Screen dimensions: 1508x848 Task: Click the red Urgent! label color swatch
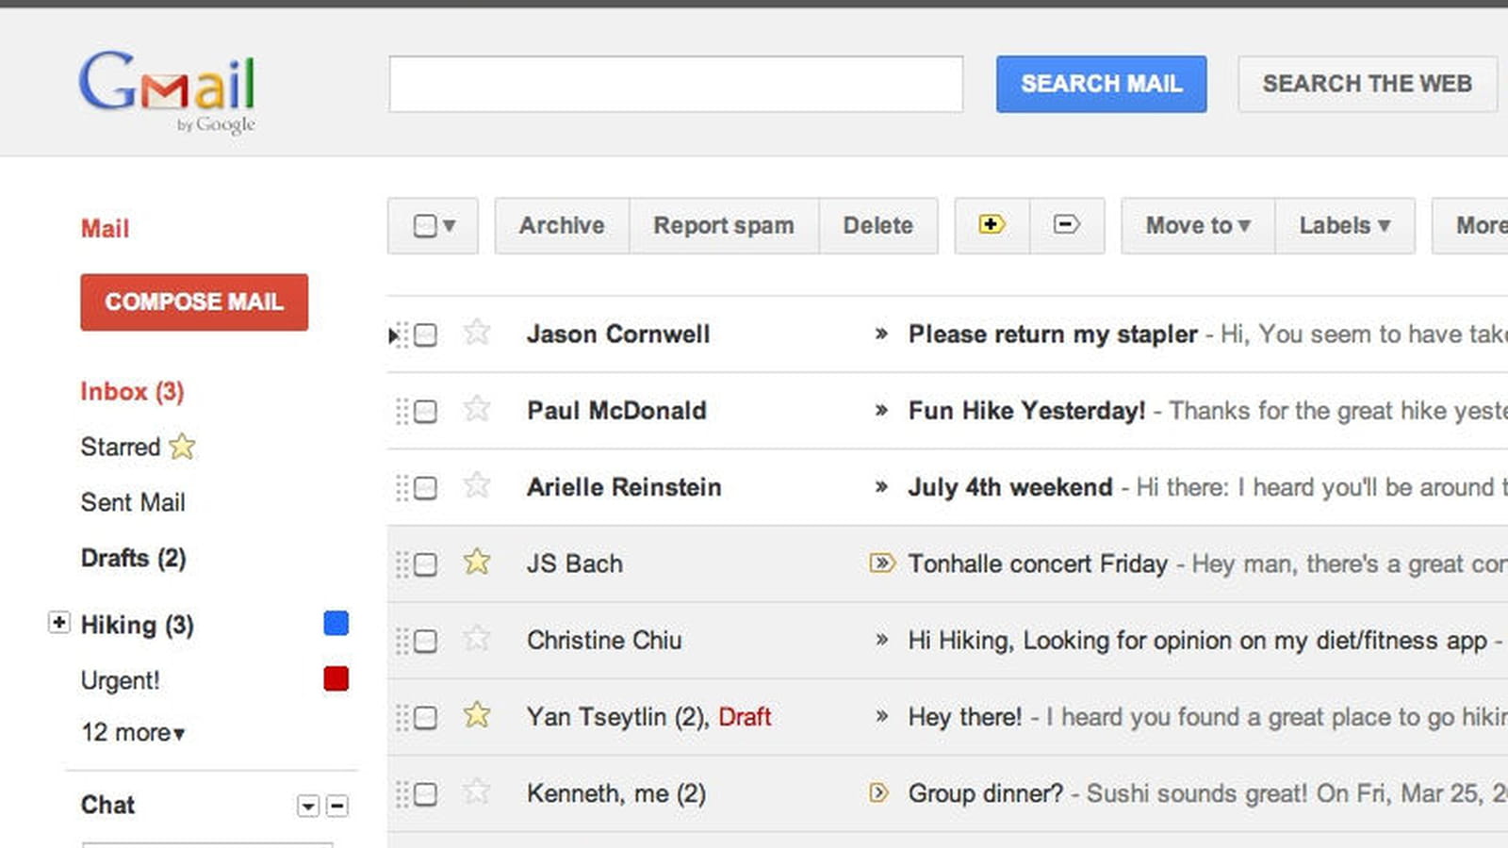(336, 678)
